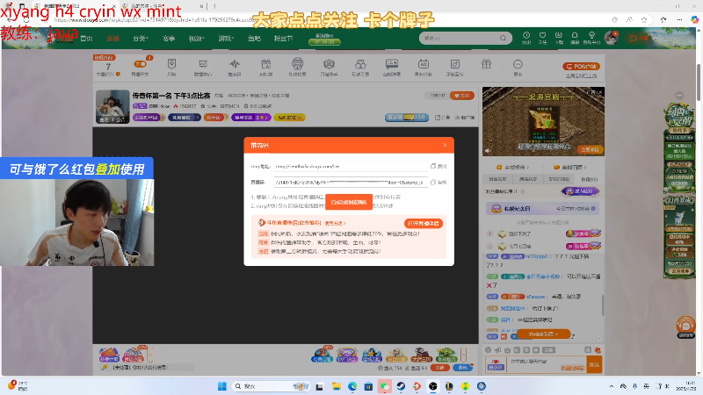Click the orange new-messages pill in chat
The width and height of the screenshot is (703, 395).
[x=543, y=334]
